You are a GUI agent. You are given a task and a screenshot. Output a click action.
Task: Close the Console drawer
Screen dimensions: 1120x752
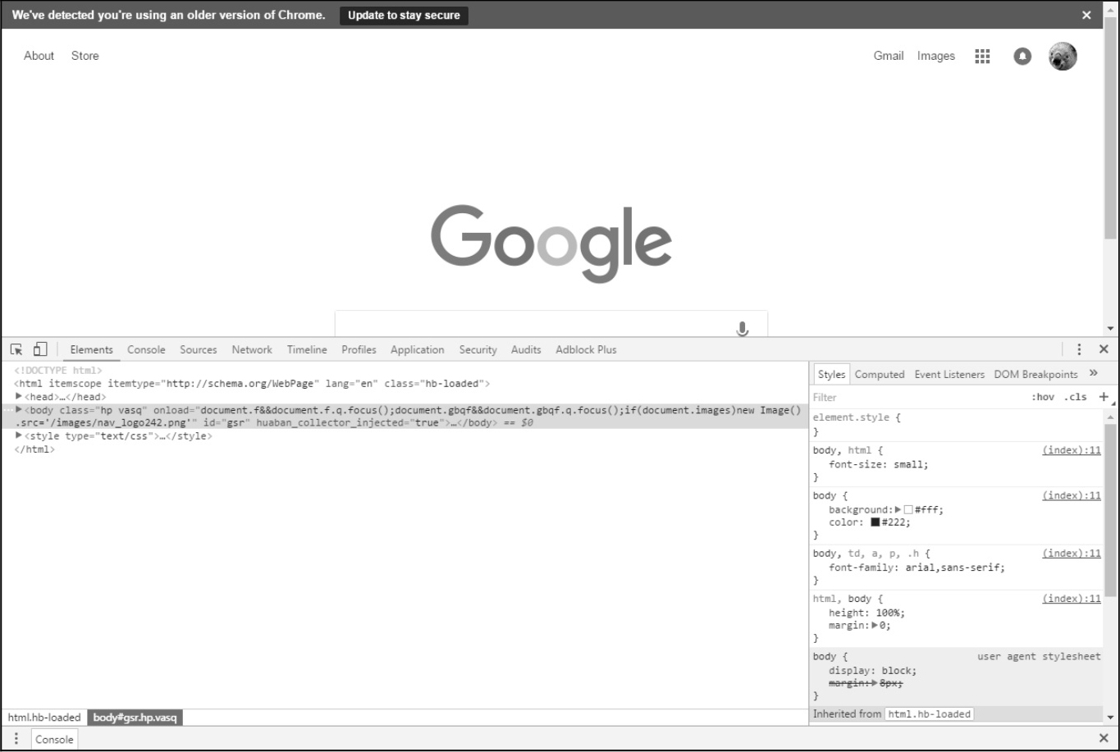1104,738
